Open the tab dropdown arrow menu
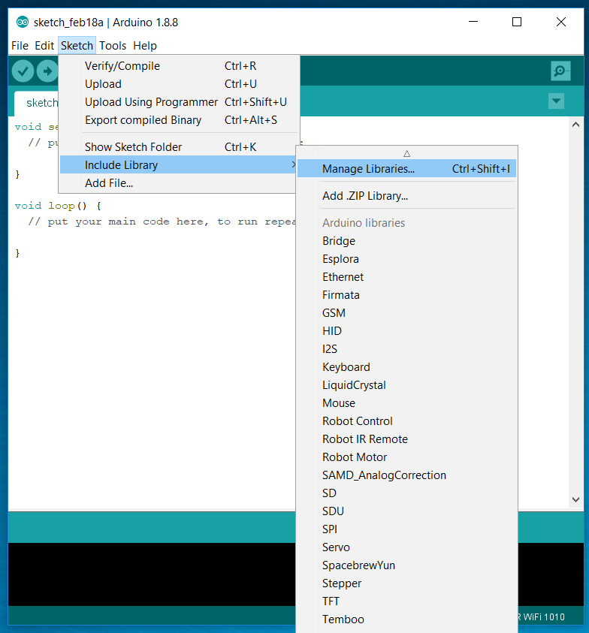The height and width of the screenshot is (633, 589). pyautogui.click(x=556, y=101)
